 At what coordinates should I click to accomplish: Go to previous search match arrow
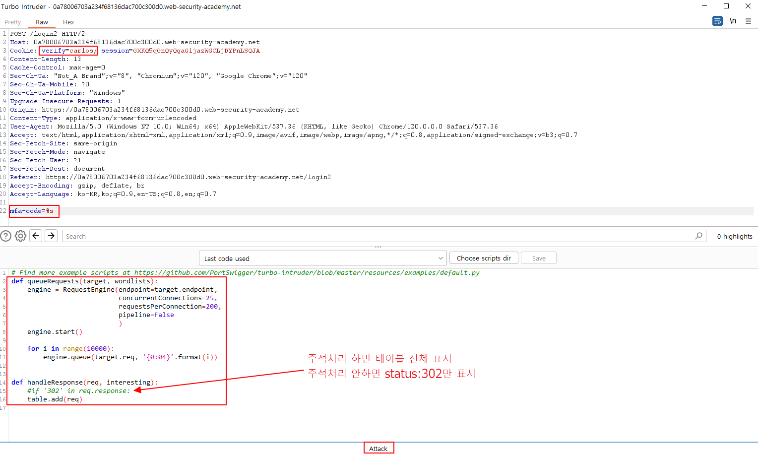point(36,236)
